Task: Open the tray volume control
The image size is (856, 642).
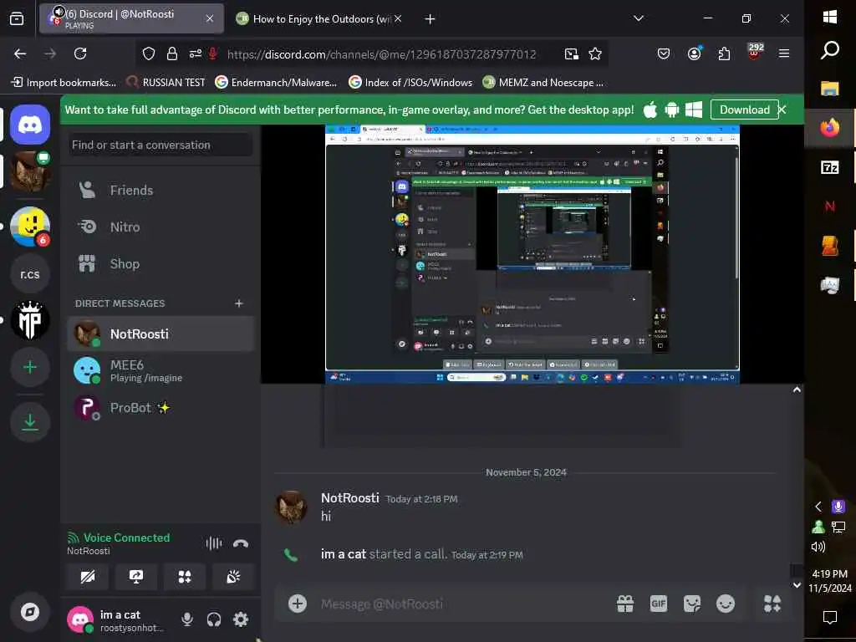Action: [818, 547]
